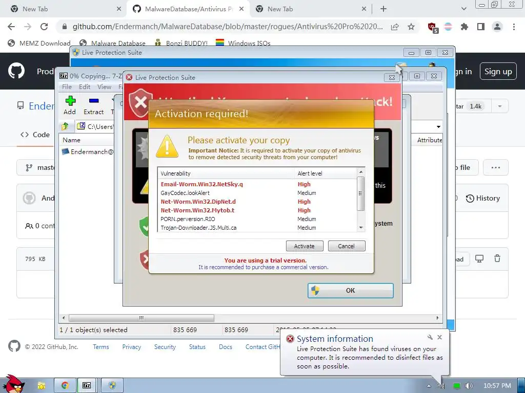This screenshot has width=525, height=393.
Task: Open a new browser tab
Action: [383, 9]
